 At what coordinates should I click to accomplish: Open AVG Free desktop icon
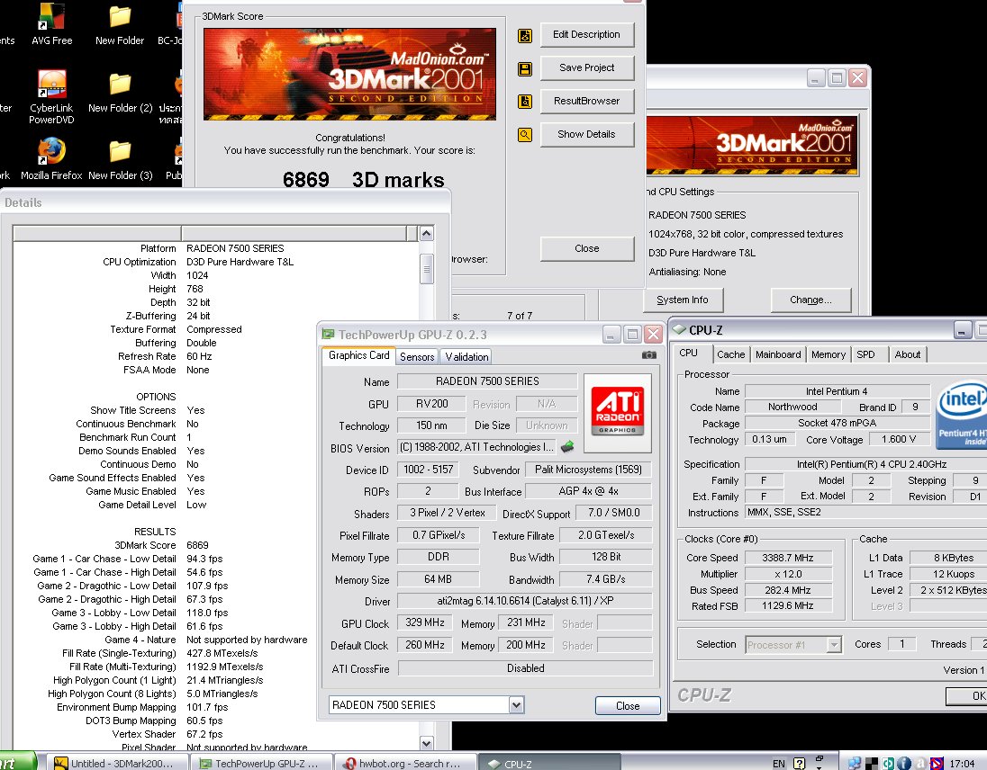[x=51, y=25]
